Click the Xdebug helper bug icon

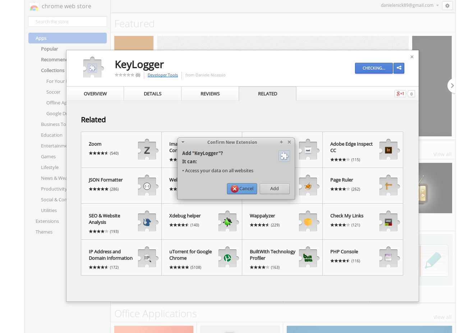228,221
